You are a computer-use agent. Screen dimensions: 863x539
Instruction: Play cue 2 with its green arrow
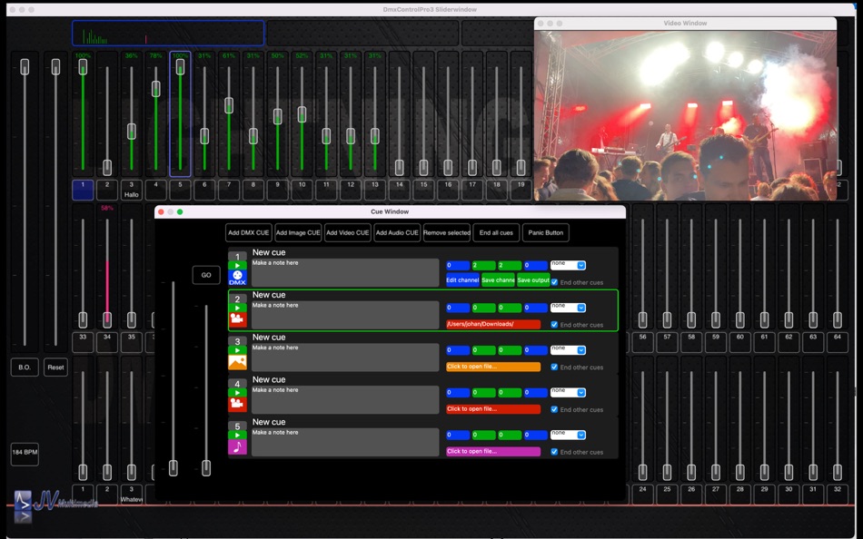tap(237, 308)
